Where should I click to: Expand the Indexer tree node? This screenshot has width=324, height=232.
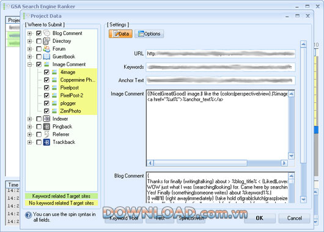point(30,119)
